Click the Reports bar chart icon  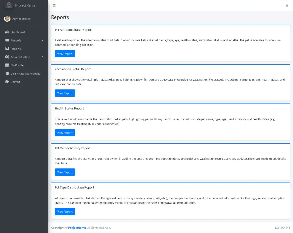7,49
